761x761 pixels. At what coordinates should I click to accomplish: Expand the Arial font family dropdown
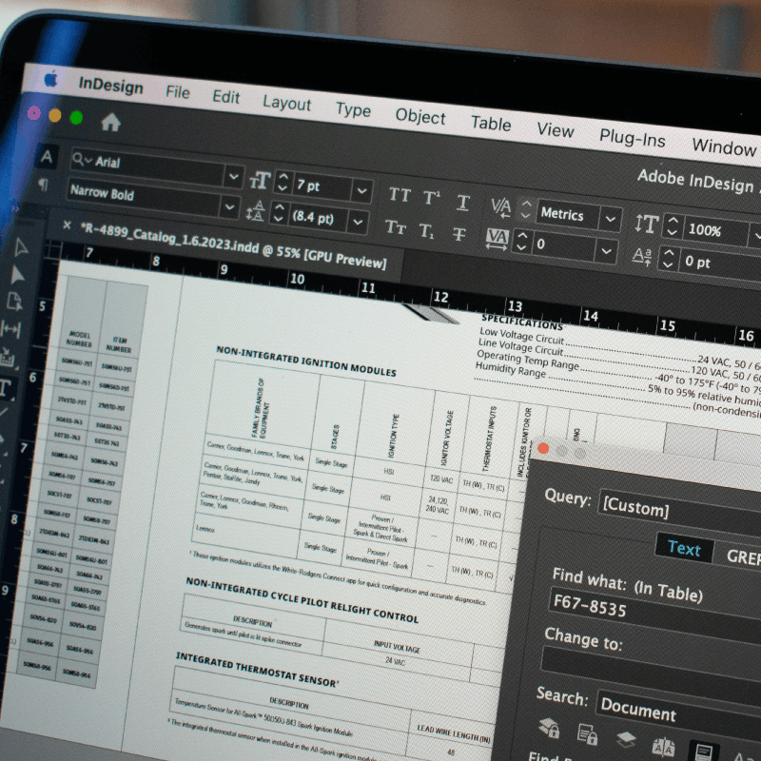tap(233, 177)
